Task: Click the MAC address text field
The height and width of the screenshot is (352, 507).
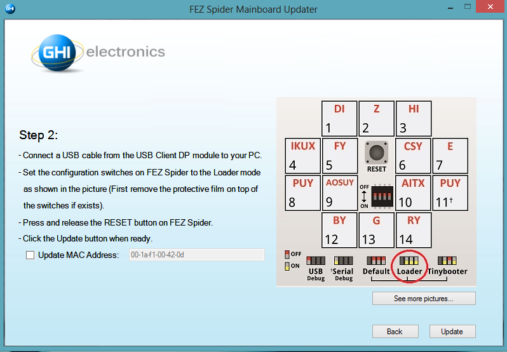Action: [x=195, y=255]
